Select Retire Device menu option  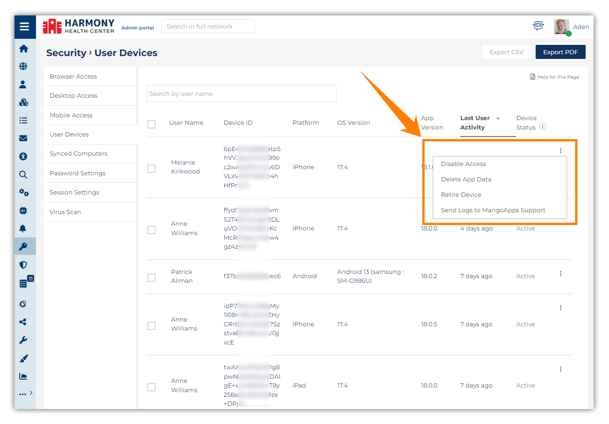461,195
